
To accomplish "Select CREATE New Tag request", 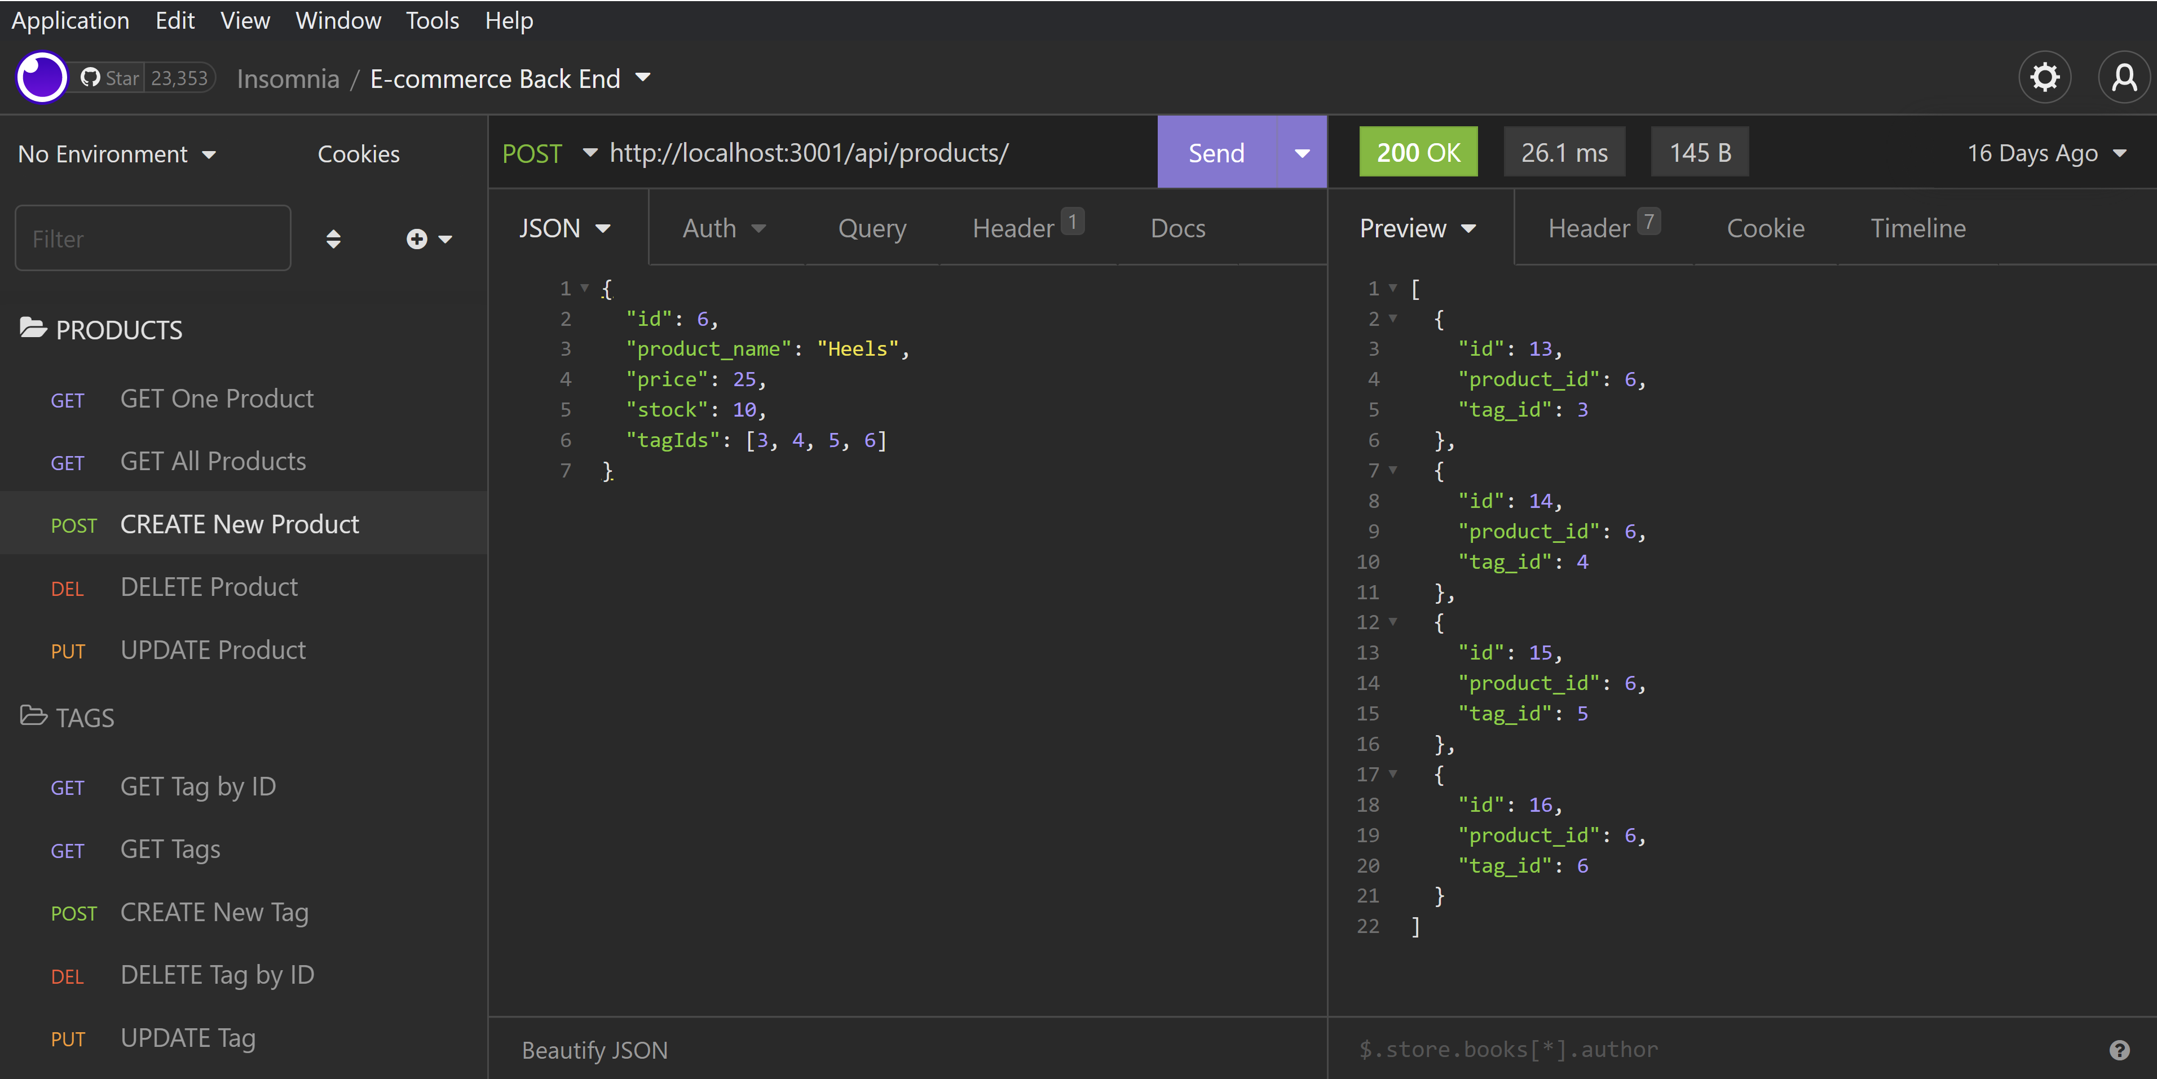I will [244, 913].
